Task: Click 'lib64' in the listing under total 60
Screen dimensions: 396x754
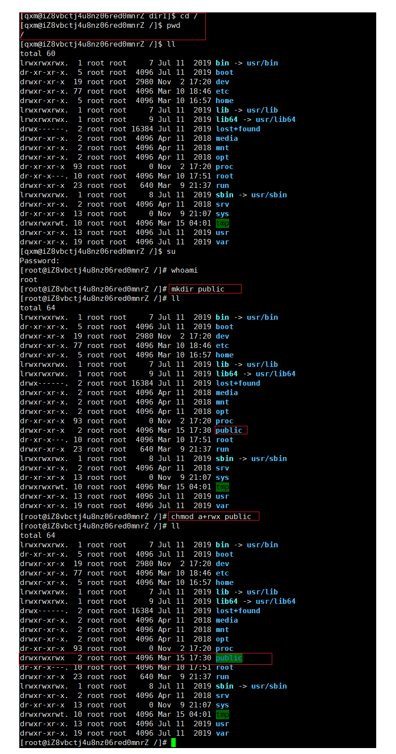Action: pyautogui.click(x=227, y=119)
